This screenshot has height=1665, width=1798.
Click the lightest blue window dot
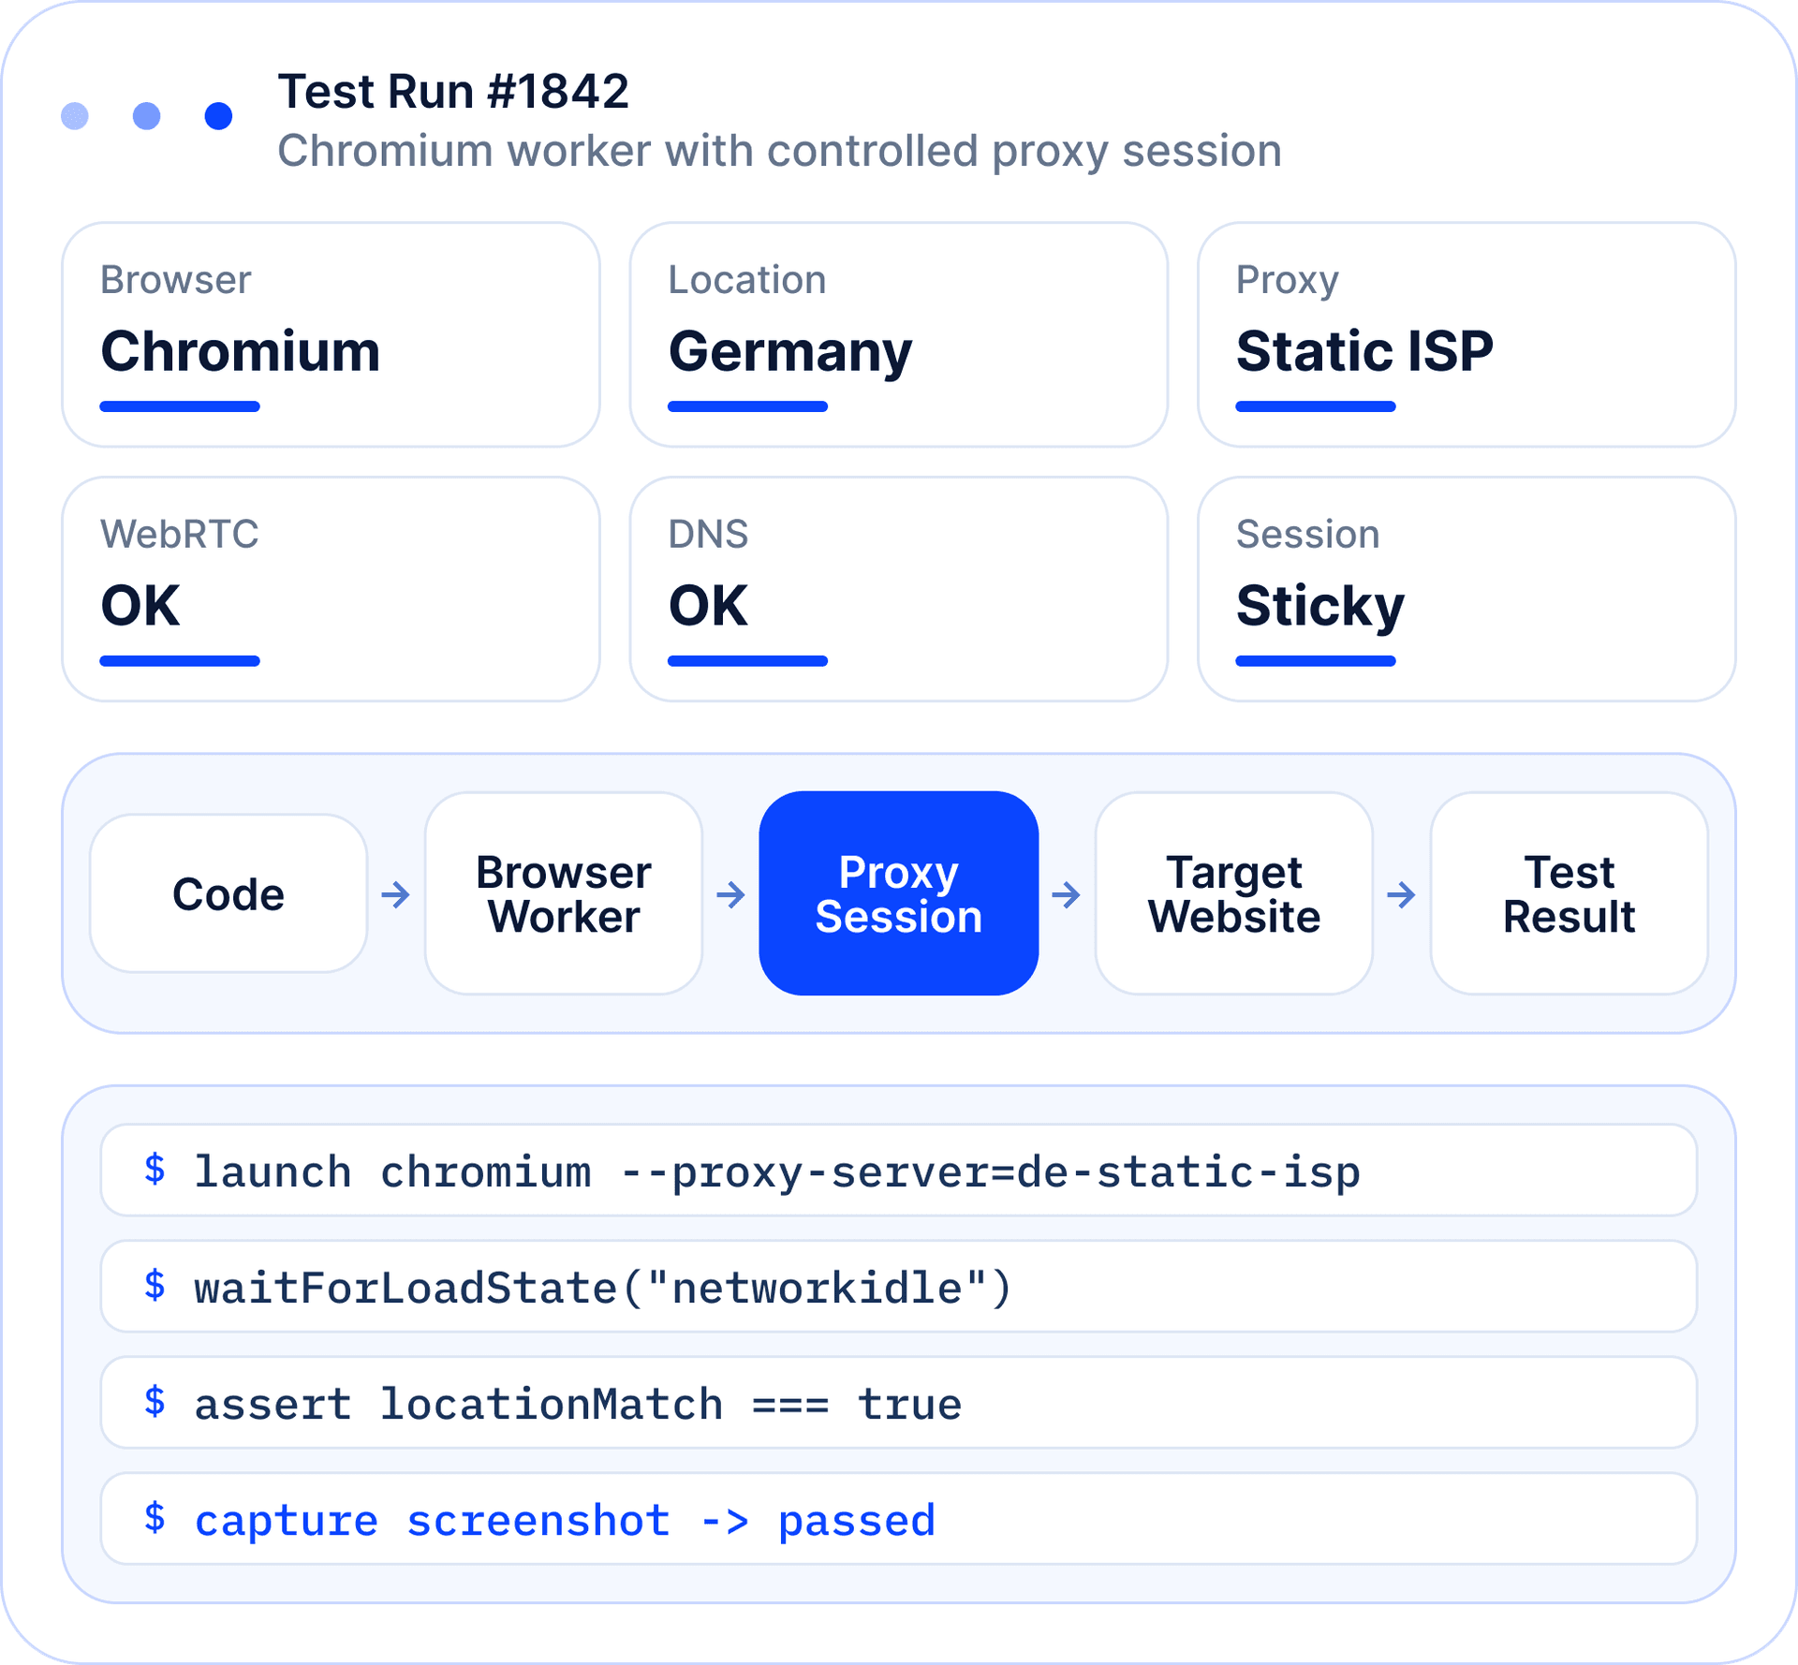tap(75, 116)
